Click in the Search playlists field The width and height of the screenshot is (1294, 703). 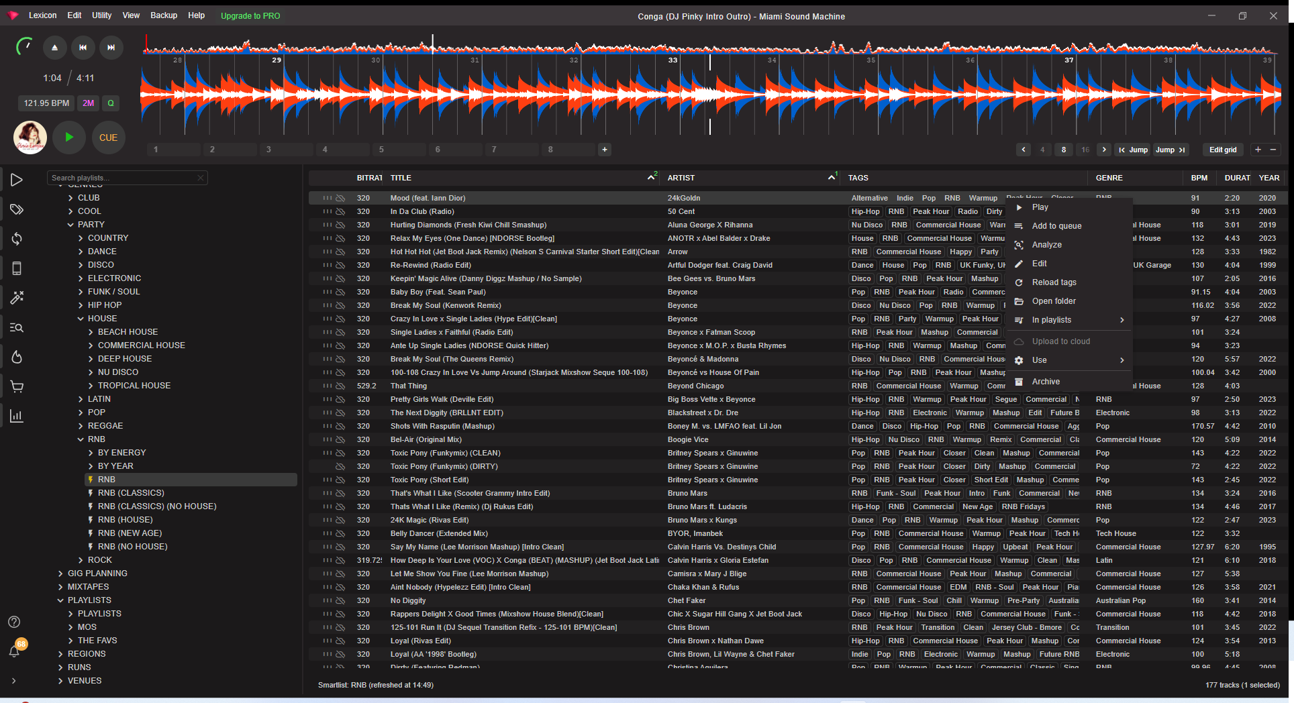point(122,178)
